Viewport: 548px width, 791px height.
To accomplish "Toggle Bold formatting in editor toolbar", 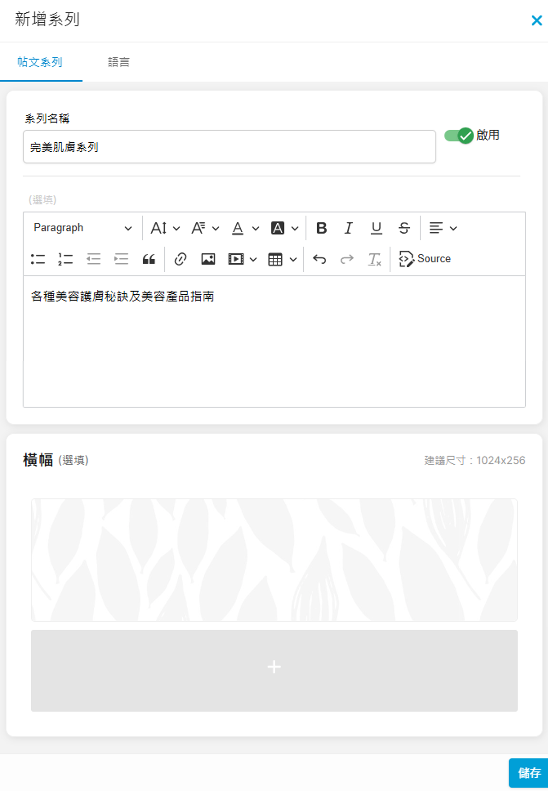I will (x=321, y=228).
